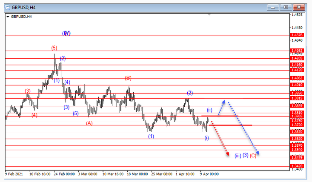The width and height of the screenshot is (312, 182).
Task: Click the red (B) wave label
Action: point(128,78)
